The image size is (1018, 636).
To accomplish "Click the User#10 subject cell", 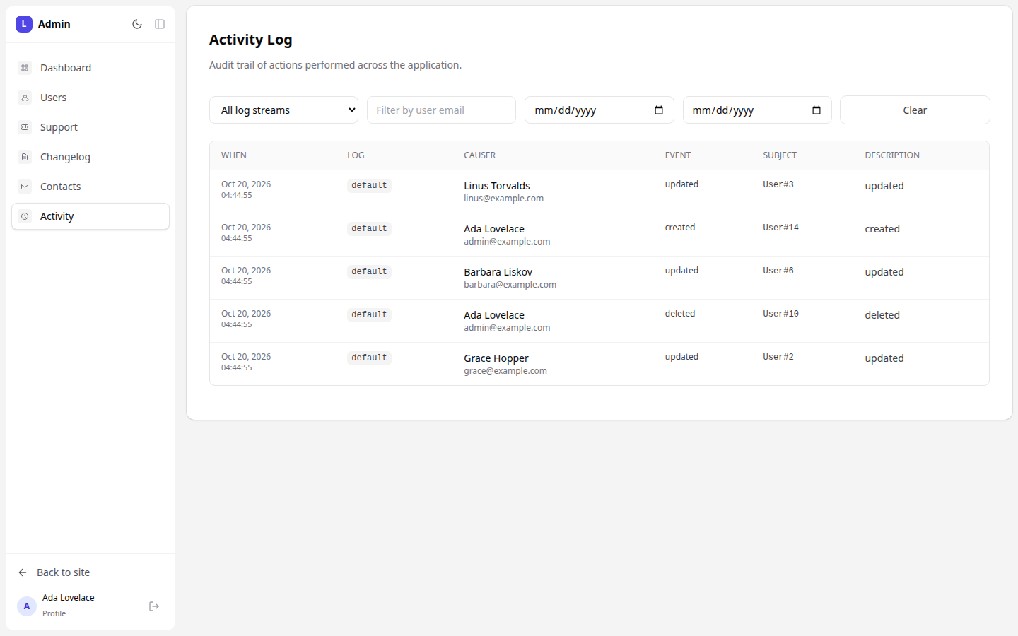I will pos(781,314).
